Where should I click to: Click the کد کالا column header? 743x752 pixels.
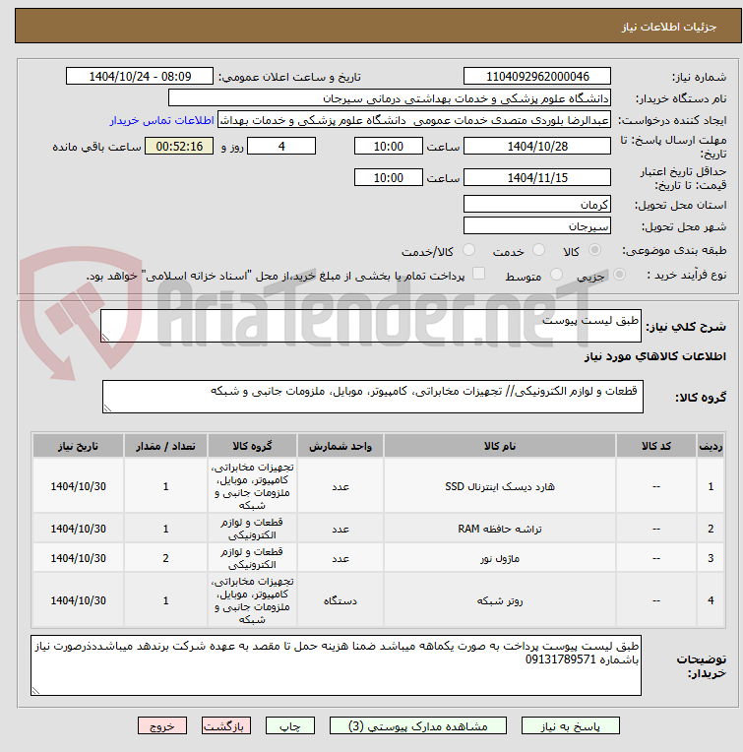click(x=655, y=446)
